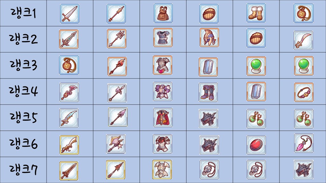Viewport: 326px width, 183px height.
Task: Select the gold-framed white armor in 랭크7
Action: pos(162,169)
